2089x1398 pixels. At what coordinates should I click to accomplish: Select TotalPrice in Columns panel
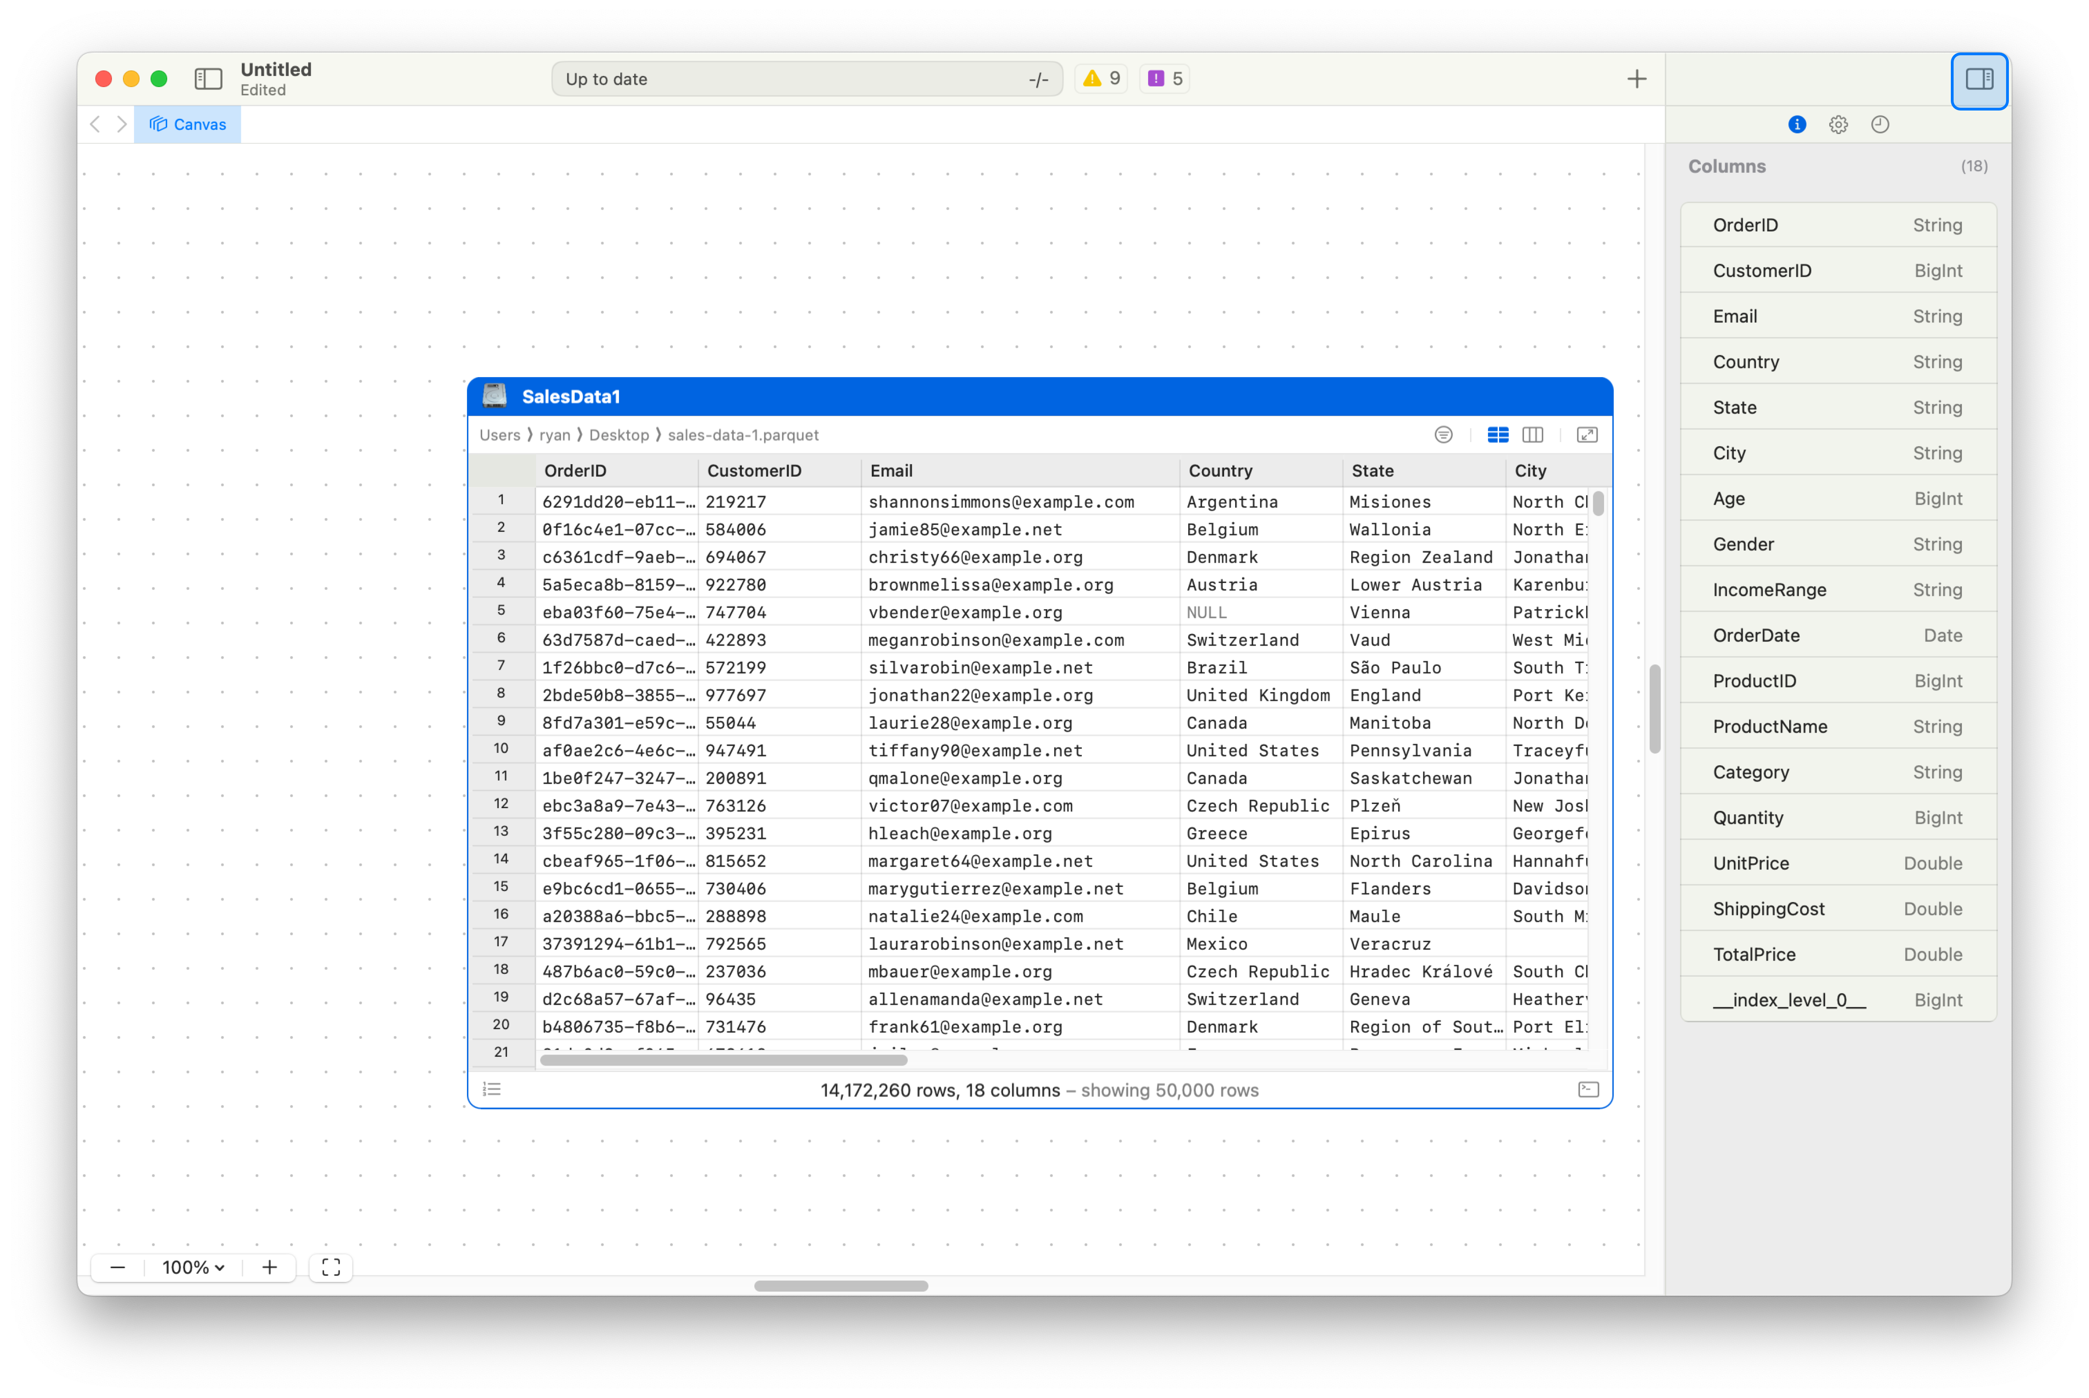coord(1838,954)
